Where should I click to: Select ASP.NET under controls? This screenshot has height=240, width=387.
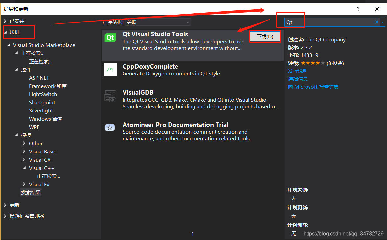[x=39, y=78]
